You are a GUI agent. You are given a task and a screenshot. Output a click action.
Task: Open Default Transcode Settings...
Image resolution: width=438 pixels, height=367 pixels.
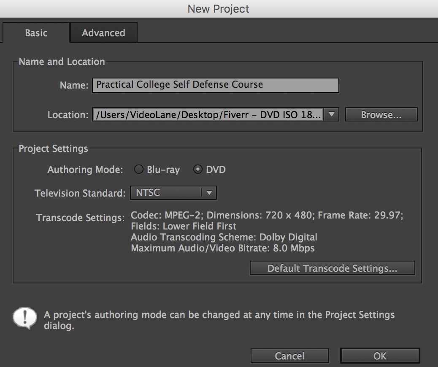[x=333, y=268]
